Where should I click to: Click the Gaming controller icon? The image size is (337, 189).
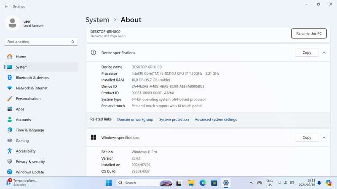[10, 140]
